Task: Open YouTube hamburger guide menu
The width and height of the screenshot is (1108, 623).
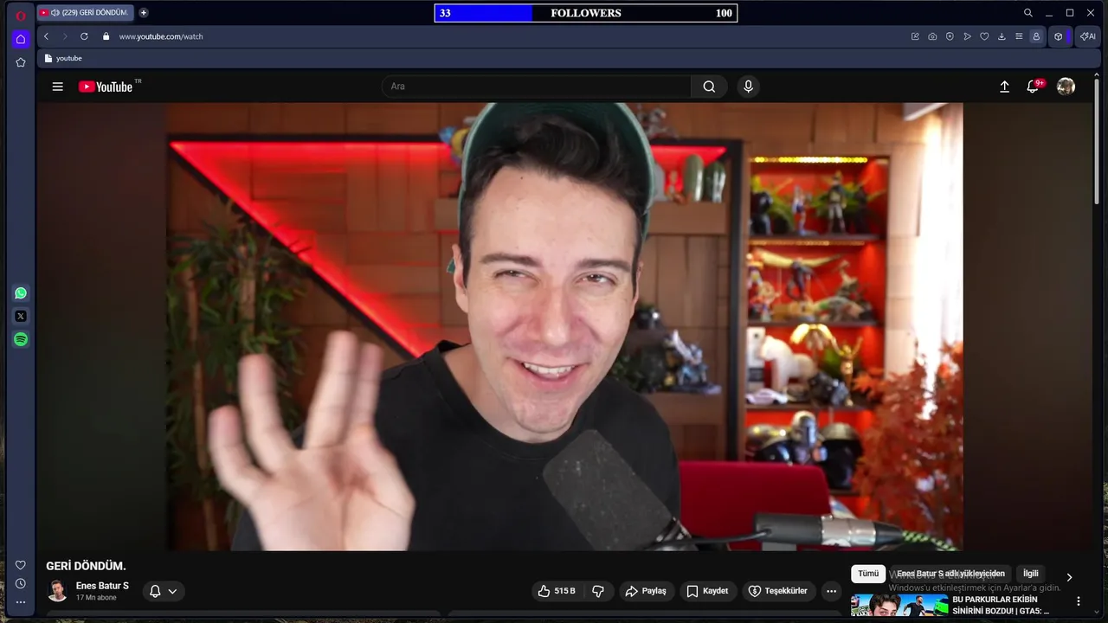Action: click(58, 87)
